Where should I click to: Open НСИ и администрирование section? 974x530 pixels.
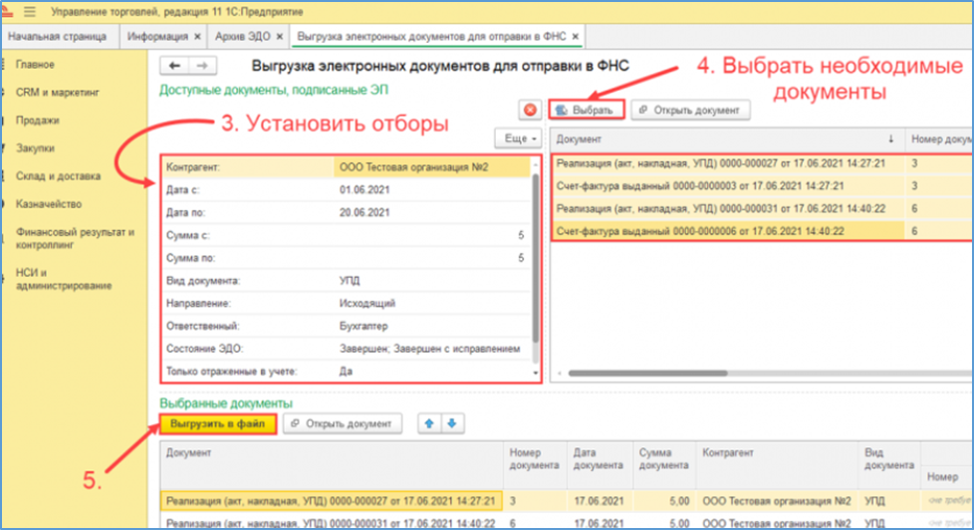point(64,279)
